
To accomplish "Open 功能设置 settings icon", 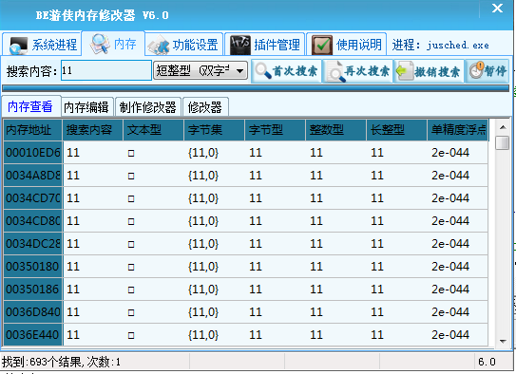I will [183, 44].
